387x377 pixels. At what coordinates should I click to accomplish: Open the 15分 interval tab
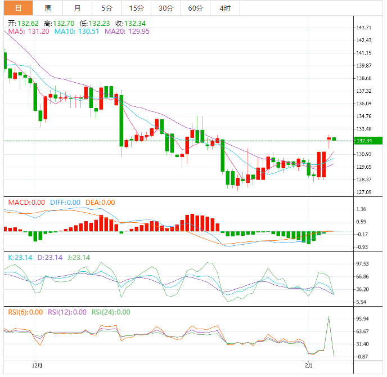click(x=136, y=8)
